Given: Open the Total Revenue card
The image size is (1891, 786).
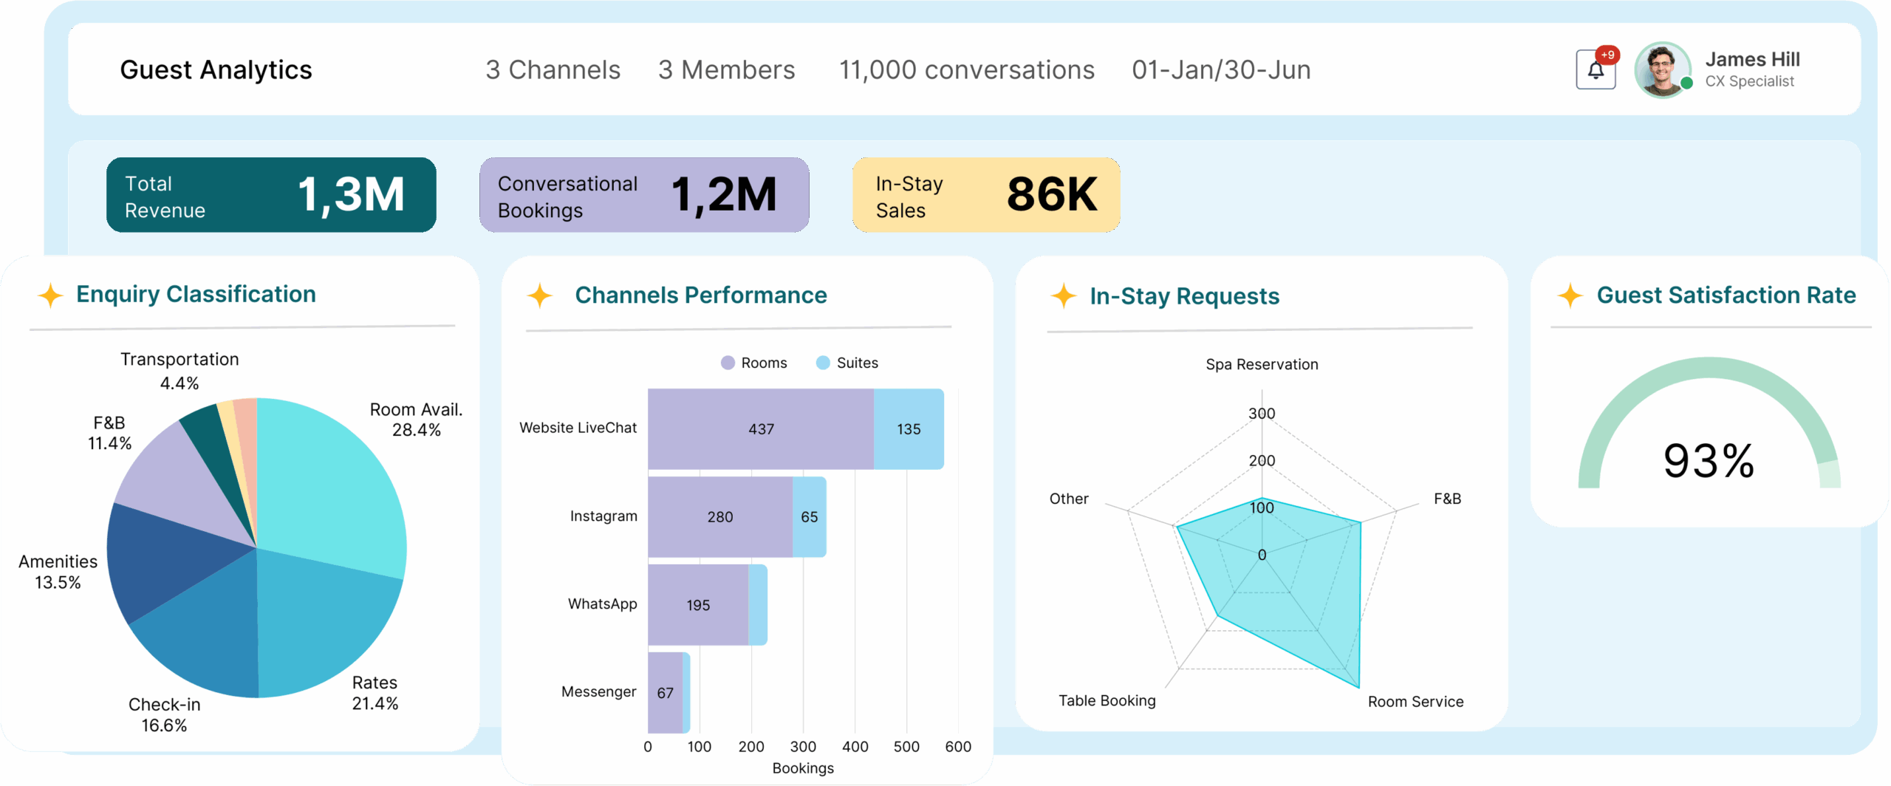Looking at the screenshot, I should pyautogui.click(x=271, y=195).
